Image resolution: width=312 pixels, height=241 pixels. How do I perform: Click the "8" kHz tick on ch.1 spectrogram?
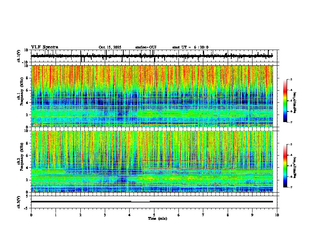pos(28,78)
